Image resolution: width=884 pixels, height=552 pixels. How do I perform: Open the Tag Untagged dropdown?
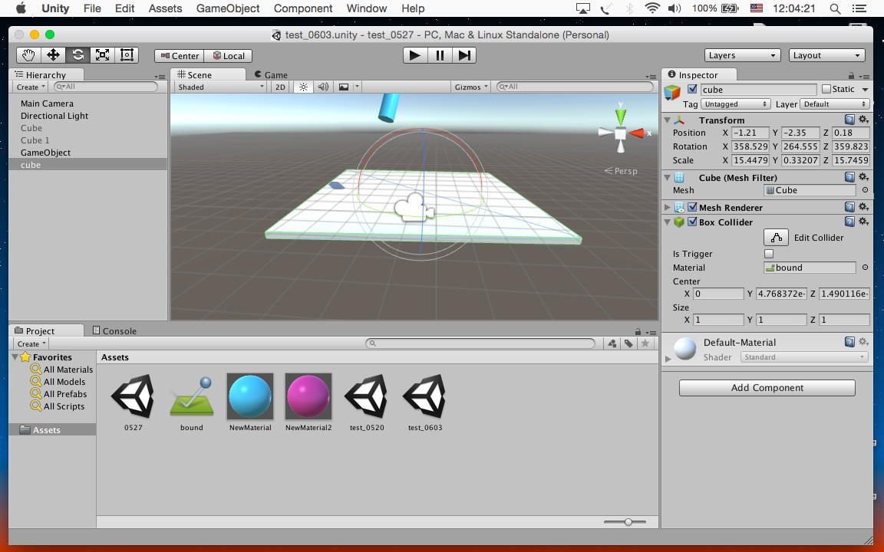735,104
